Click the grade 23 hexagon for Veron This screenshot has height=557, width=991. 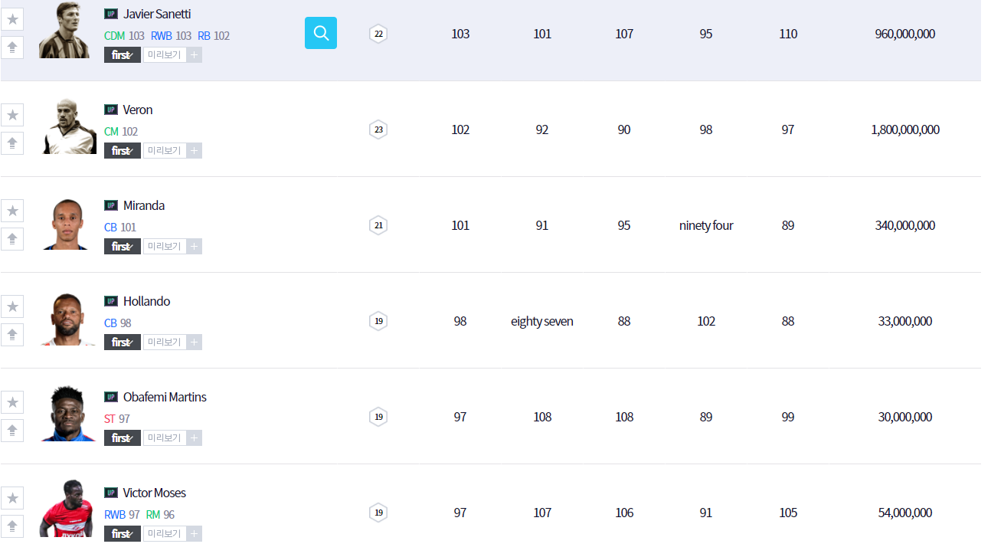point(378,129)
